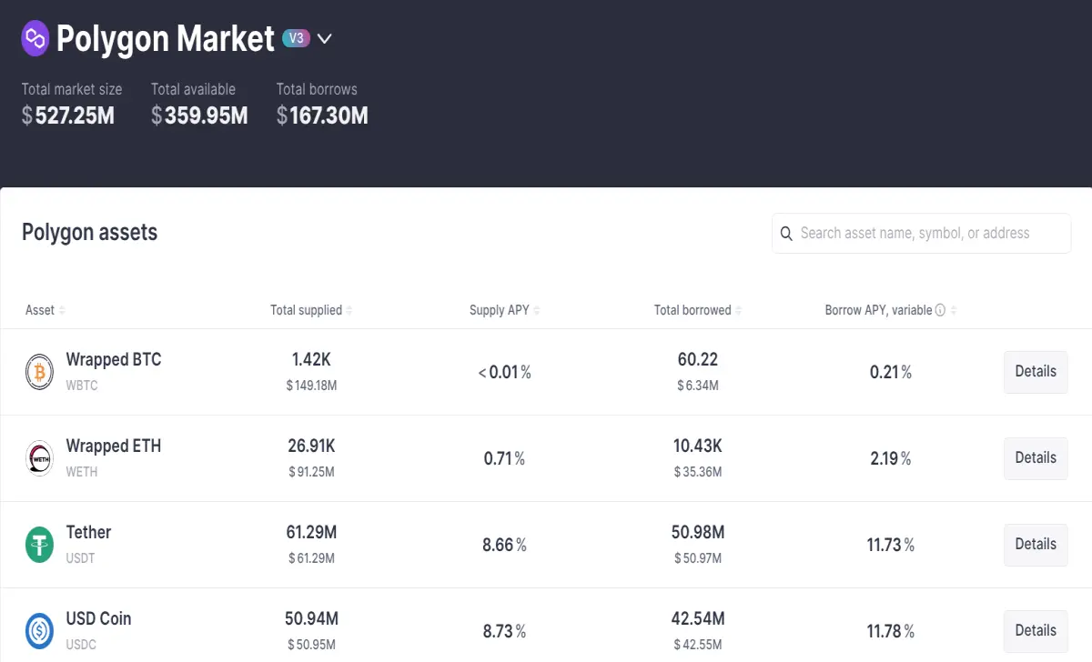Open Details for Wrapped BTC
Viewport: 1092px width, 662px height.
(1036, 372)
